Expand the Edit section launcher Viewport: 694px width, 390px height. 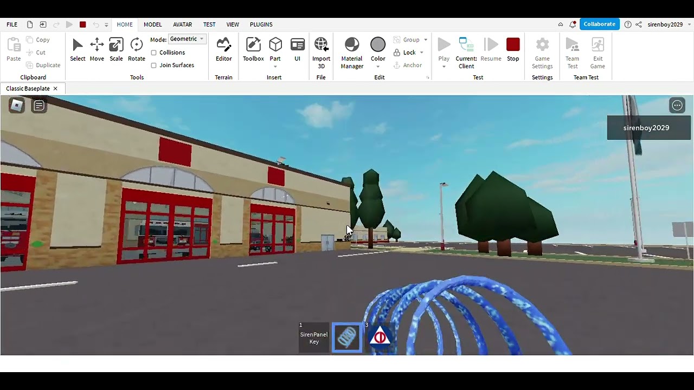pyautogui.click(x=428, y=78)
